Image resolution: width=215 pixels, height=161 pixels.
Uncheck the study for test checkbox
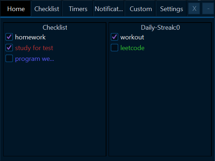(x=9, y=48)
